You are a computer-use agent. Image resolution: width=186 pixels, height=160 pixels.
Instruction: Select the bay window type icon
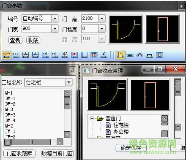(x=150, y=56)
